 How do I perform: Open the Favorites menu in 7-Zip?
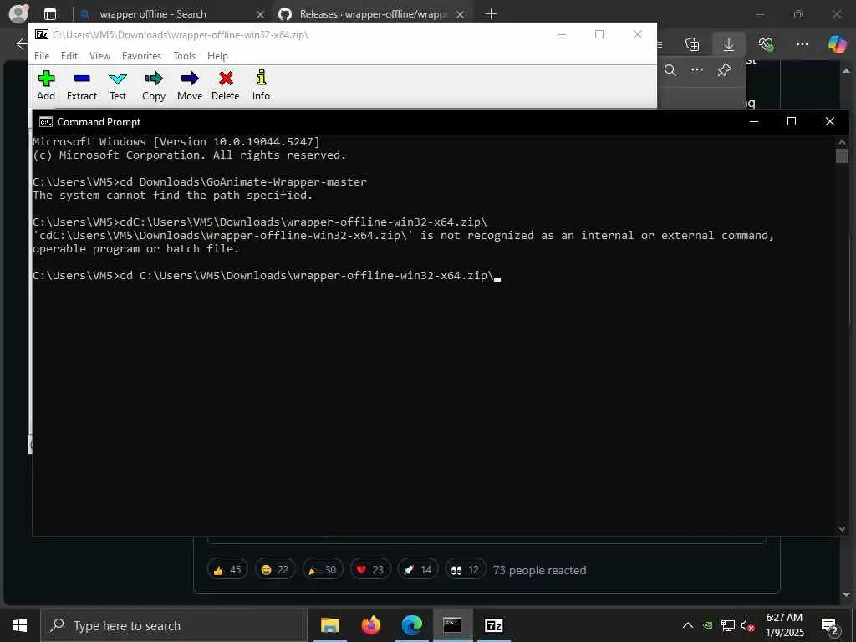[141, 56]
